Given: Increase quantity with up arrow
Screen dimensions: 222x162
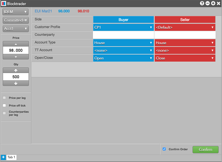Looking at the screenshot, I should click(16, 70).
